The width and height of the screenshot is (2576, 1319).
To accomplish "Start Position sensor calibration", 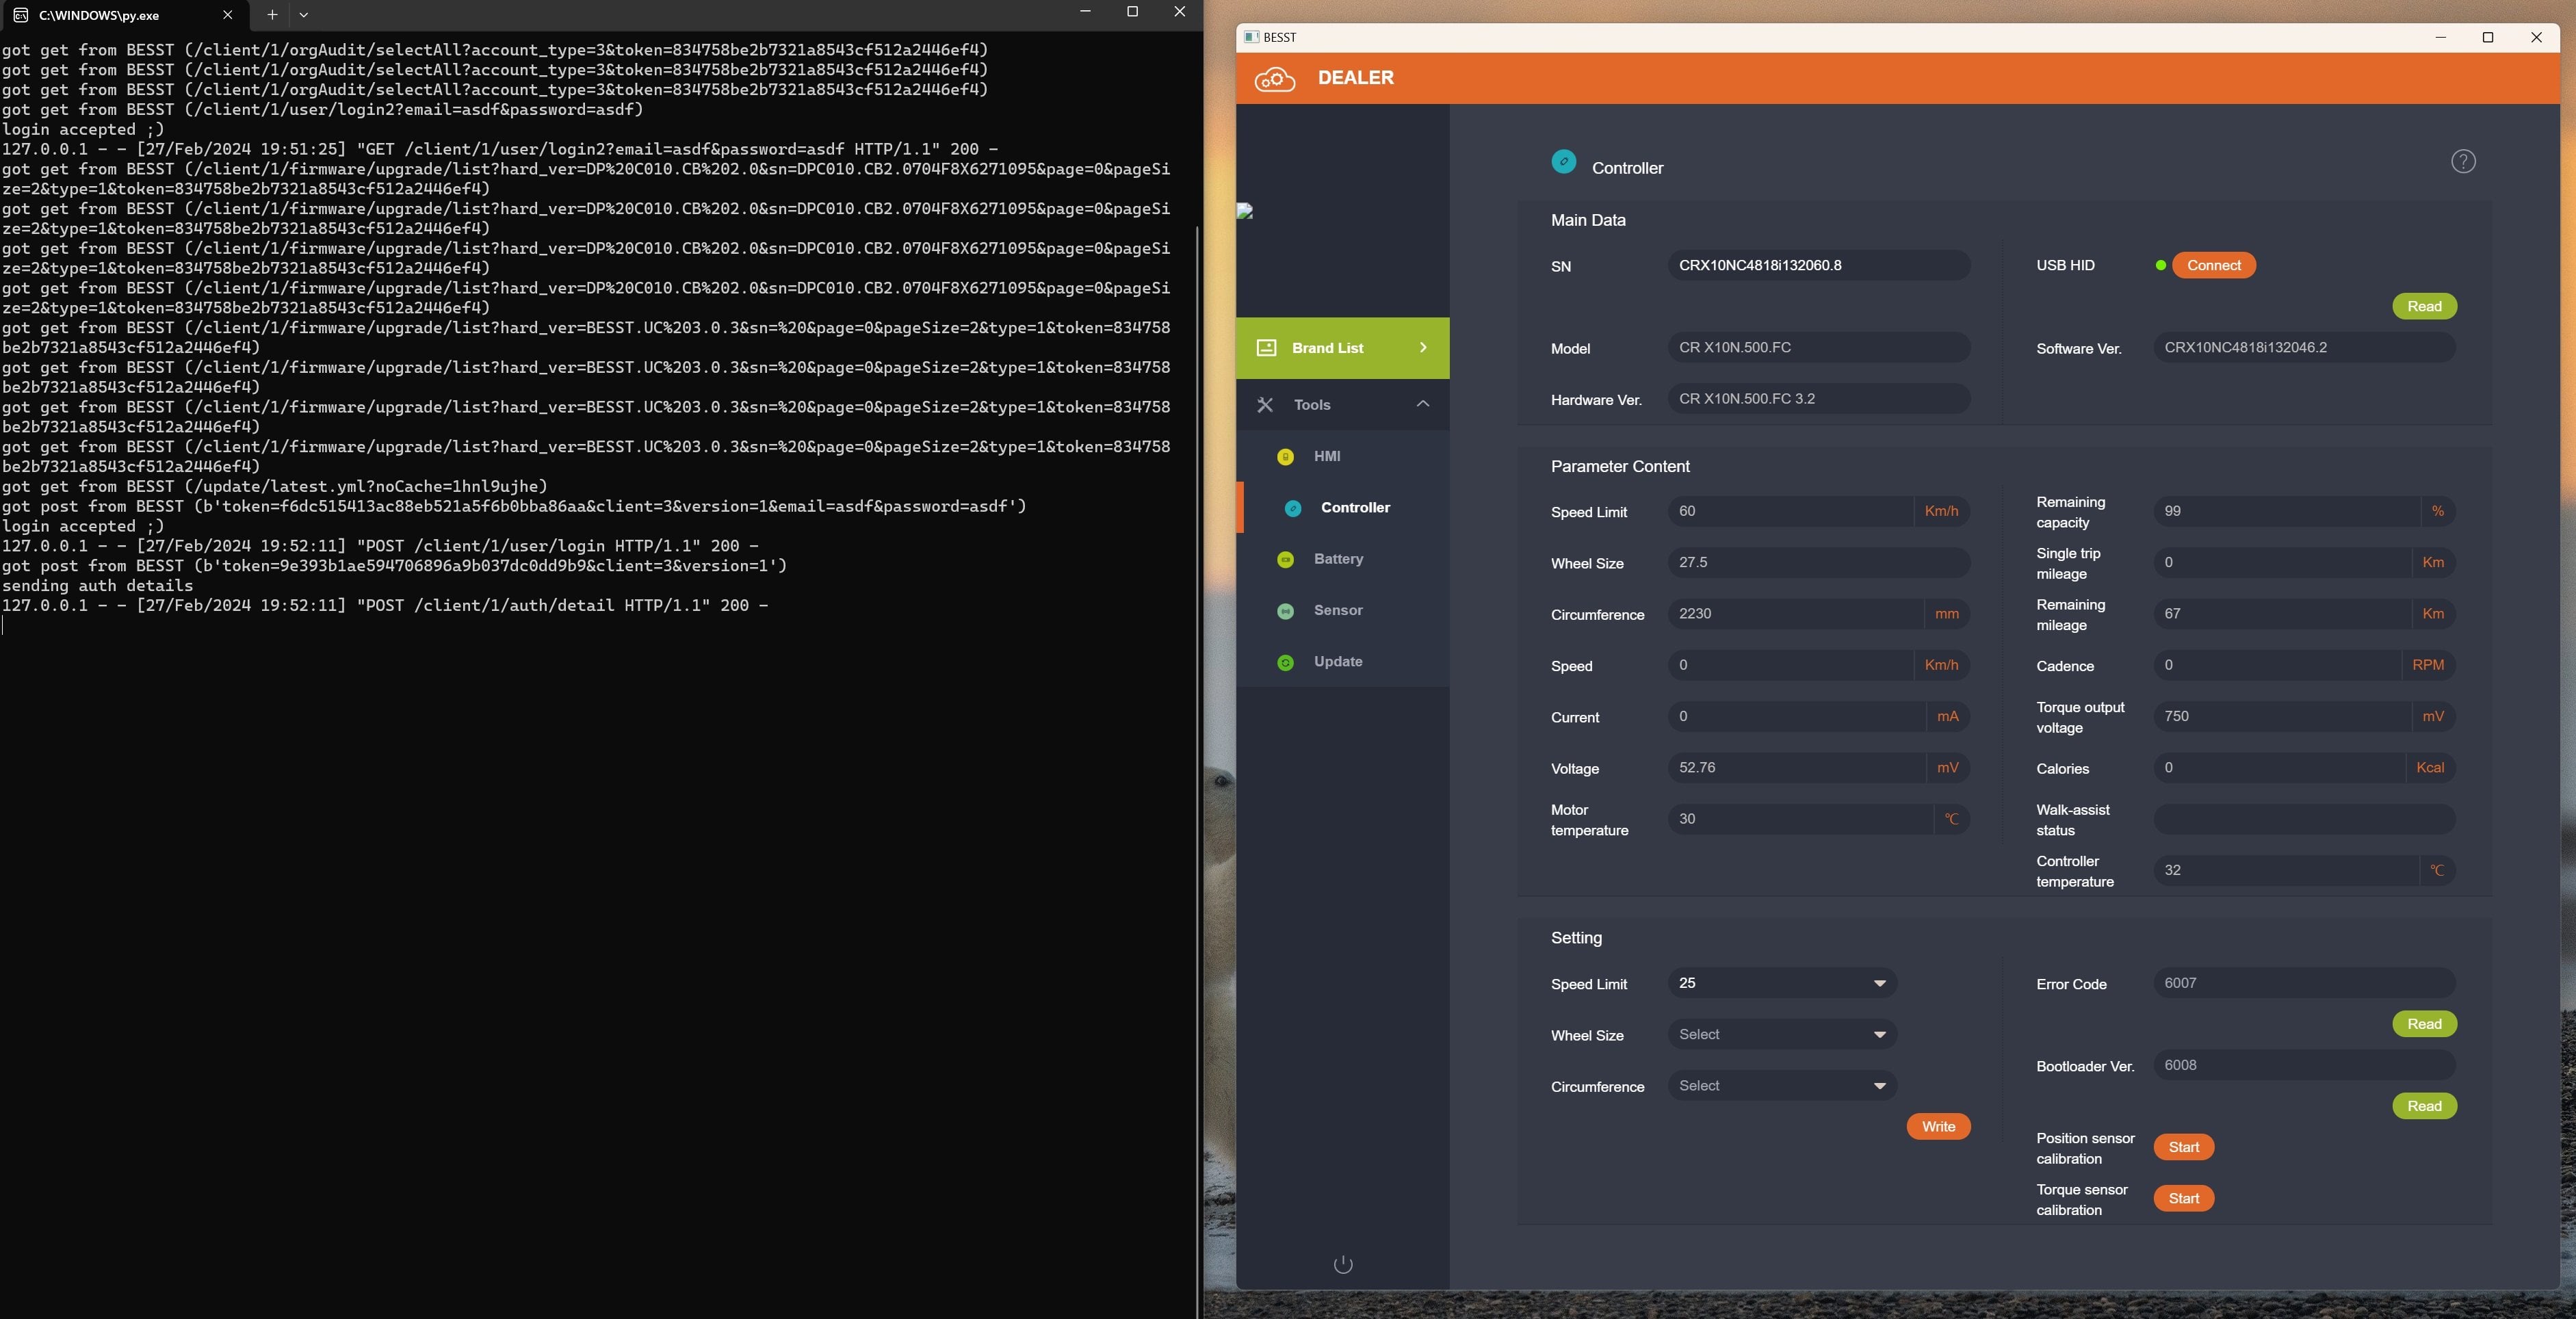I will tap(2183, 1147).
